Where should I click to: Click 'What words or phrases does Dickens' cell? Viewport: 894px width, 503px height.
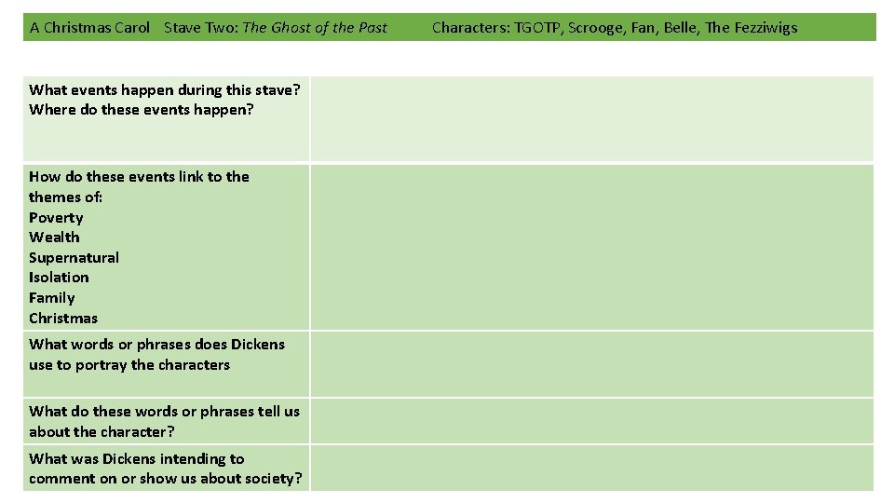(x=166, y=364)
